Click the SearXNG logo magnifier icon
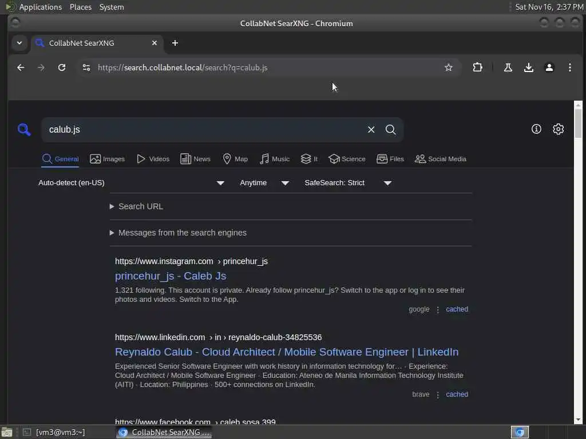586x439 pixels. [24, 130]
